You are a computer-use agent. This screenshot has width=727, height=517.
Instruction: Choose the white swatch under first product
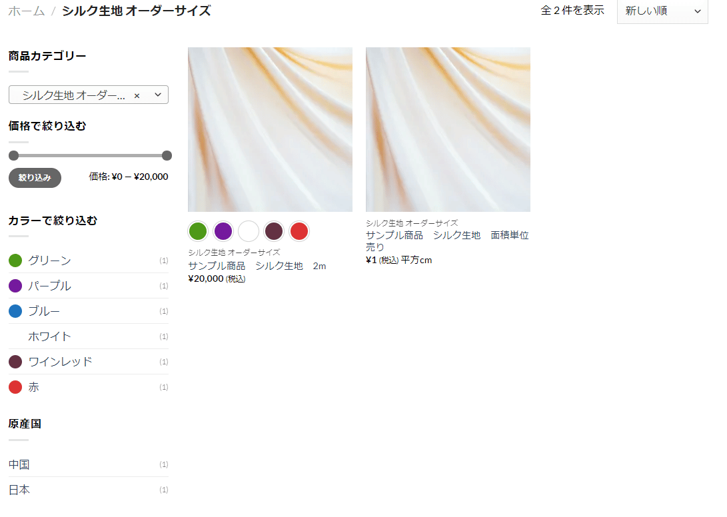point(249,231)
